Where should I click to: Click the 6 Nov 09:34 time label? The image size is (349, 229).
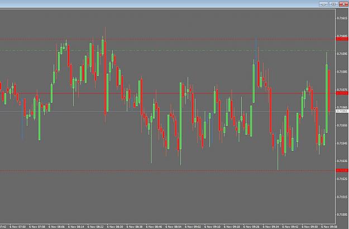271,227
